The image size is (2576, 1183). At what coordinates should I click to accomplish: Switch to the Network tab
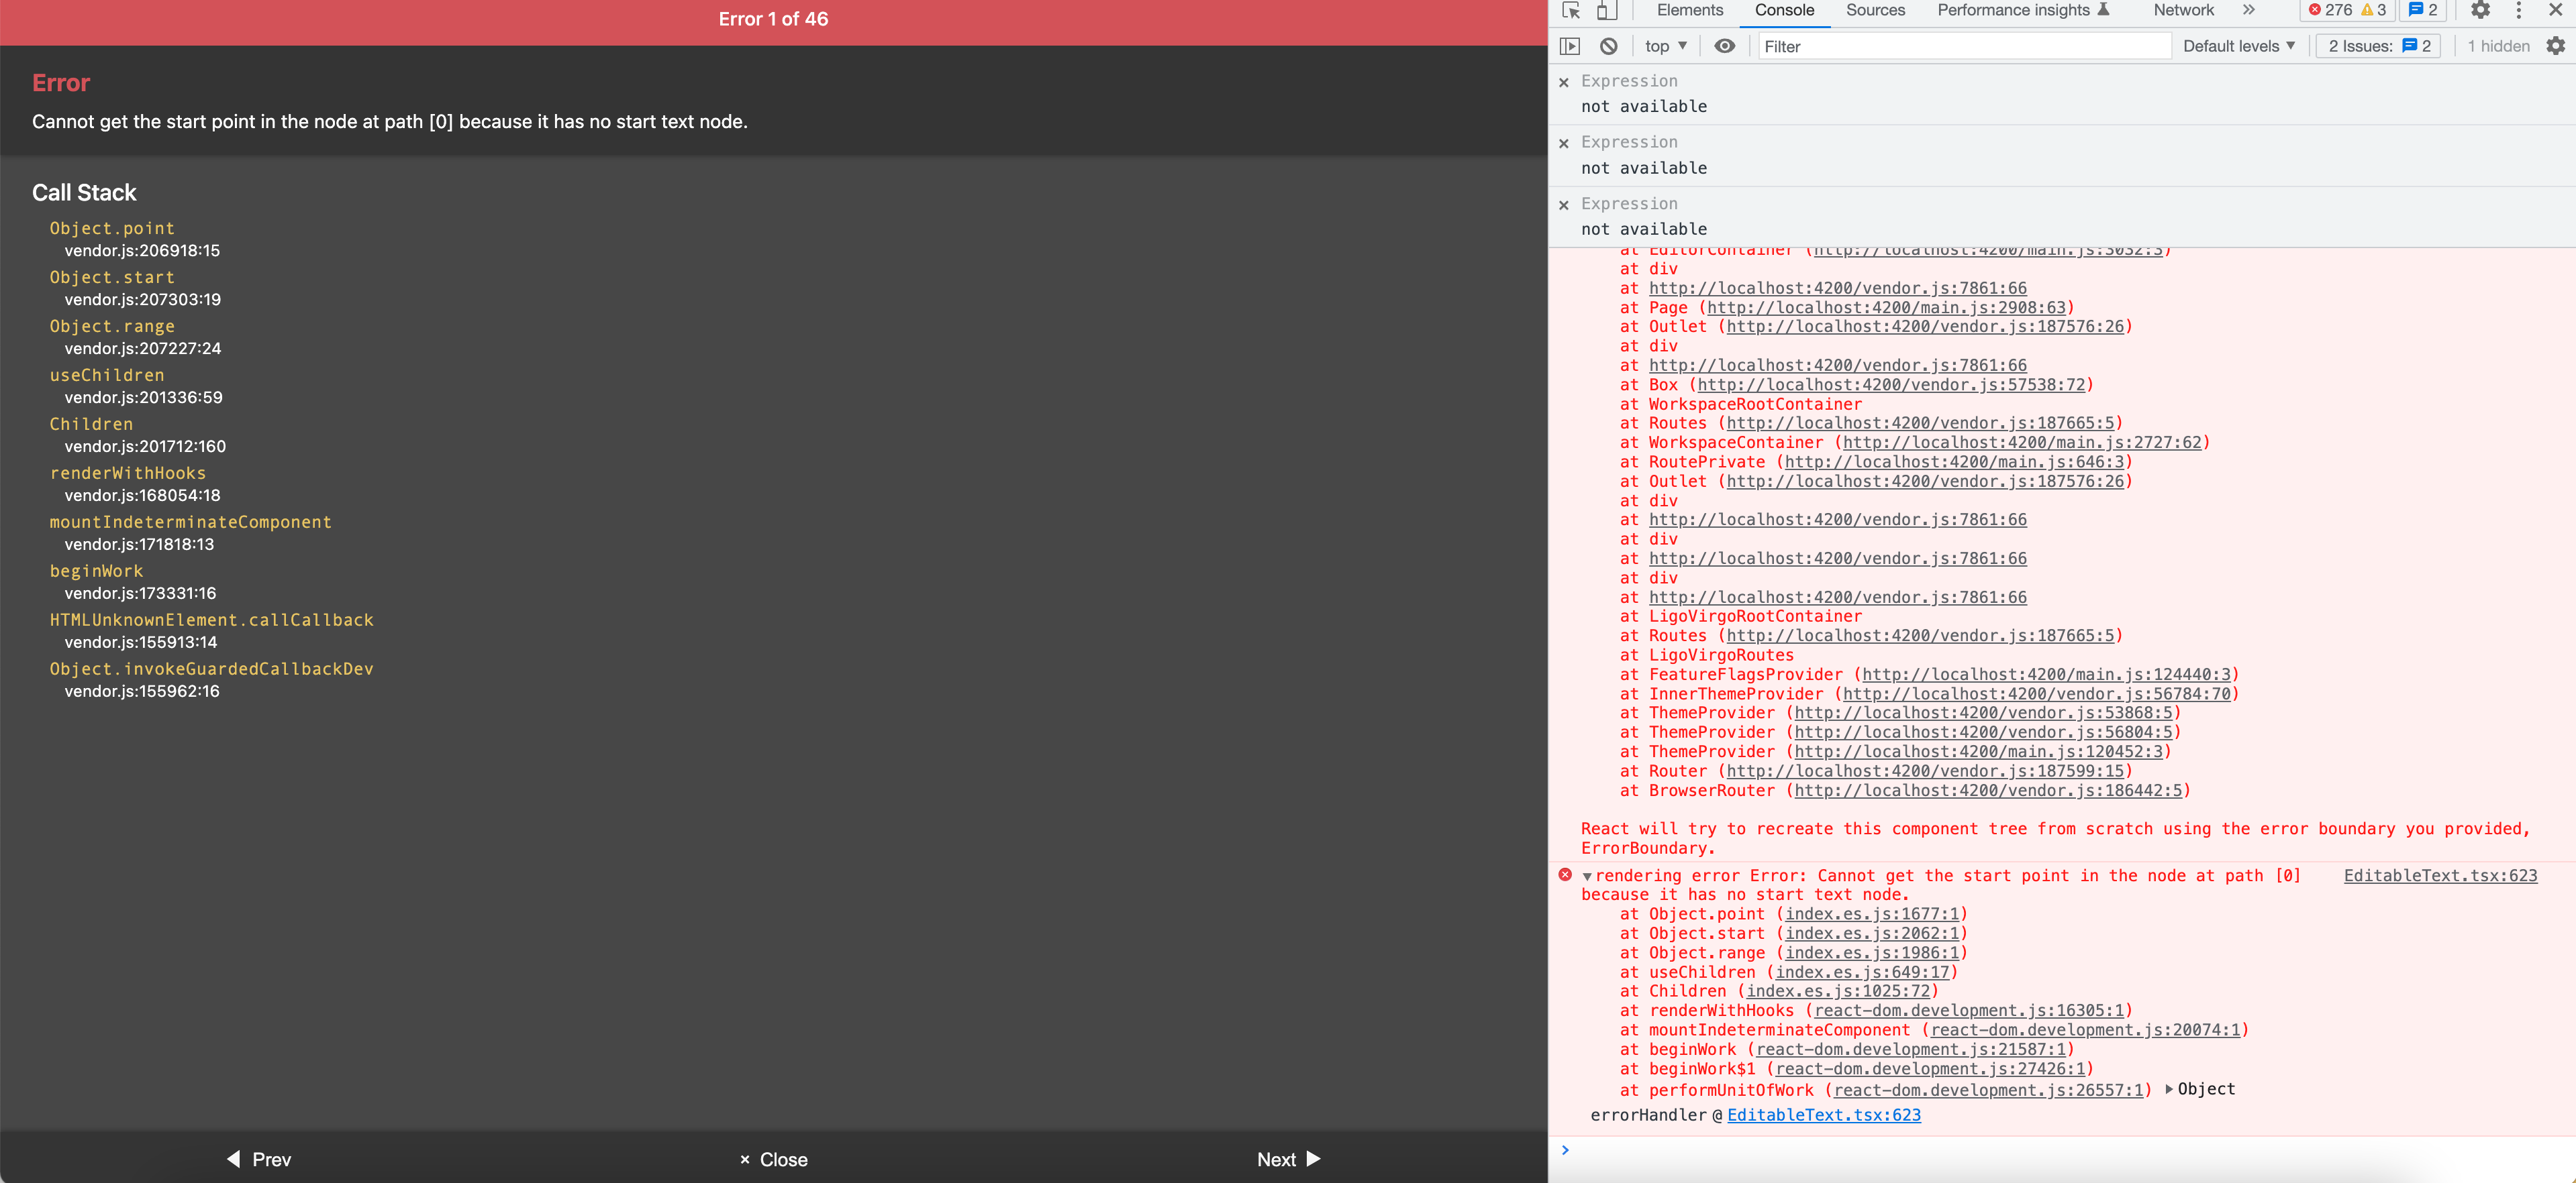[2183, 10]
